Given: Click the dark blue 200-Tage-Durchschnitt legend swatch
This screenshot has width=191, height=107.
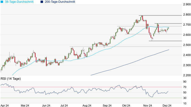Looking at the screenshot, I should tap(41, 2).
